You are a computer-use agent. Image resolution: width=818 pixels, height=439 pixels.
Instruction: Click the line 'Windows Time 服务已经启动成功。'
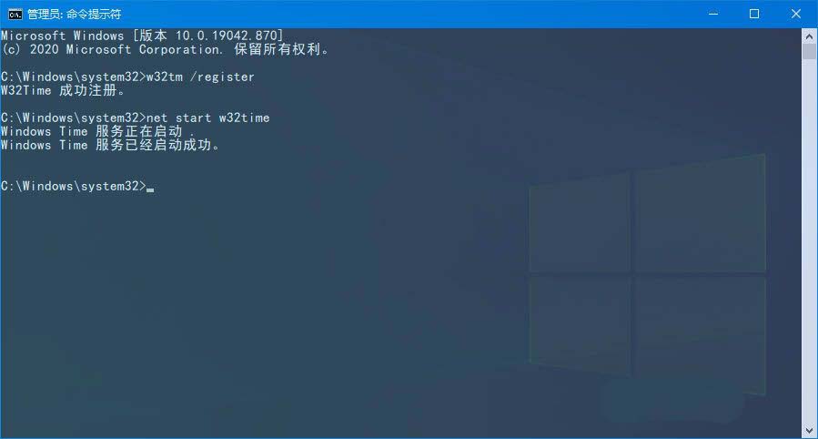point(111,145)
